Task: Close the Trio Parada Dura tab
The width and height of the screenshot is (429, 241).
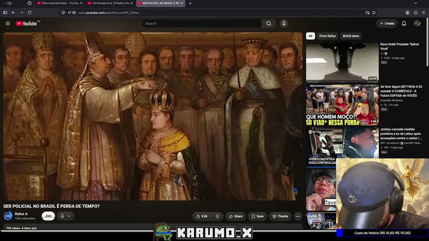Action: coord(131,3)
